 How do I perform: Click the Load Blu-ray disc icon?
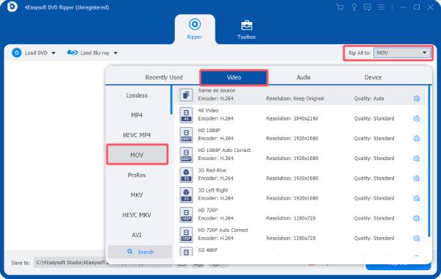[72, 53]
